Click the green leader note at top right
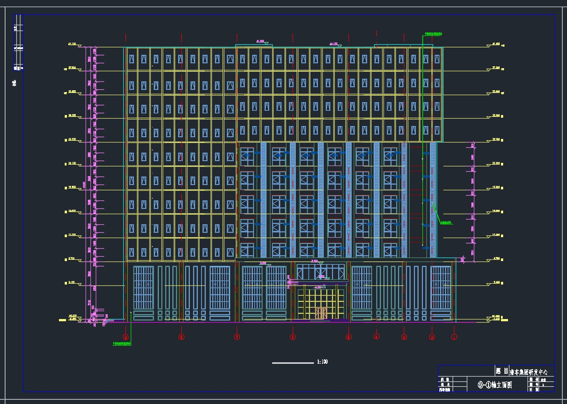The height and width of the screenshot is (404, 567). (x=433, y=34)
